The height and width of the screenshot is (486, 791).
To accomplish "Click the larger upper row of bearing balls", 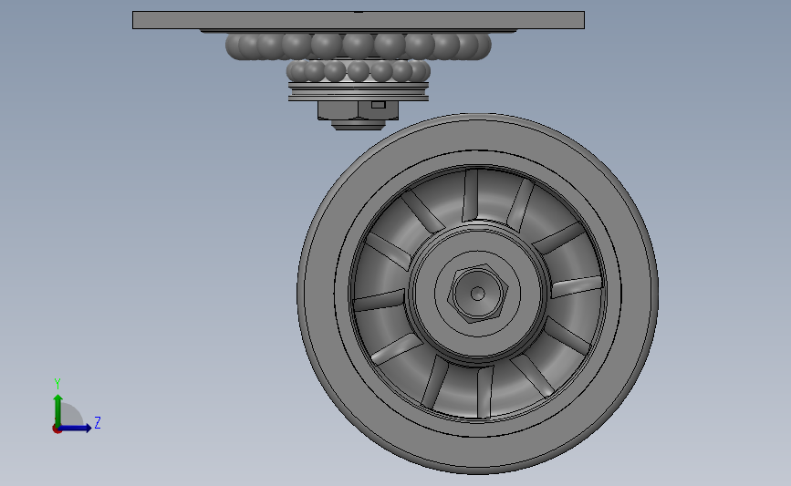I will [359, 46].
